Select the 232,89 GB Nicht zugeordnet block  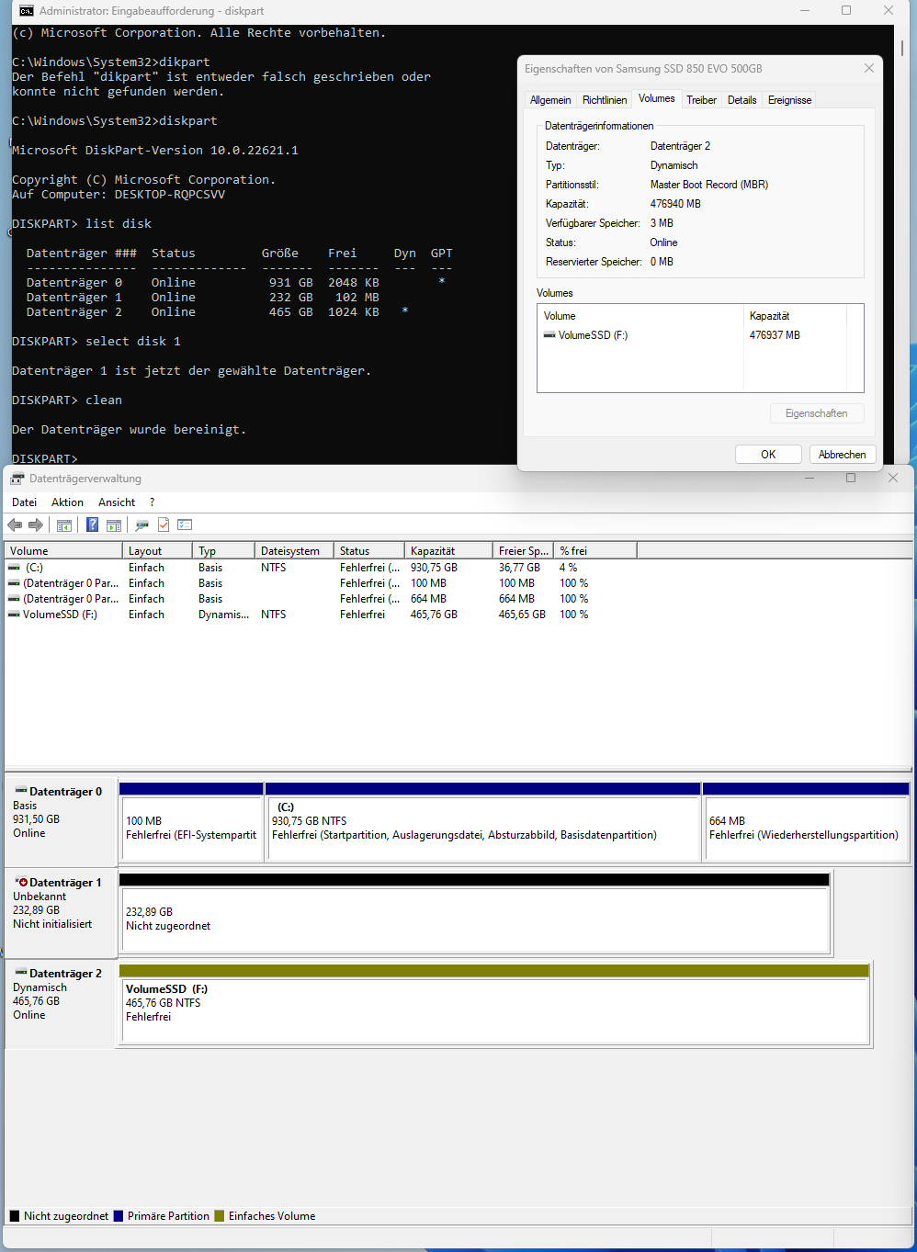475,919
